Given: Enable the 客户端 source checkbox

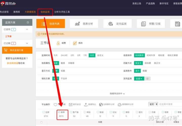Looking at the screenshot, I should 71,112.
